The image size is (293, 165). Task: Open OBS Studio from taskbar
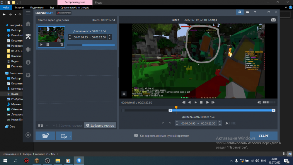click(47, 161)
